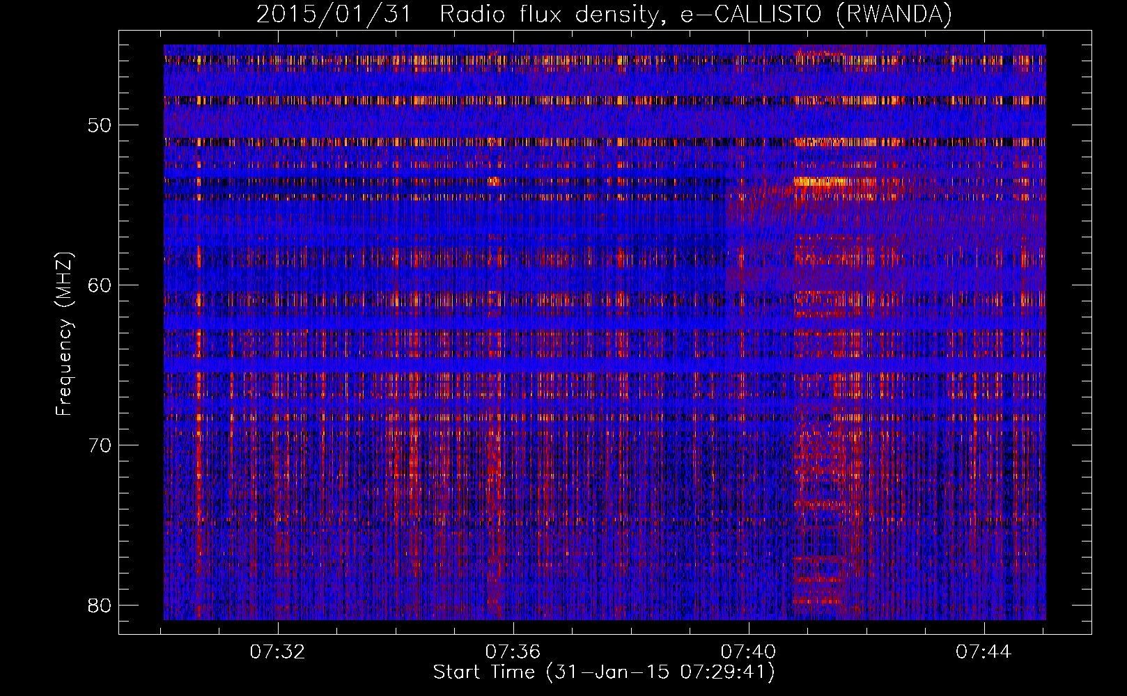Click the 07:32 time tick label
1127x696 pixels.
click(x=278, y=652)
